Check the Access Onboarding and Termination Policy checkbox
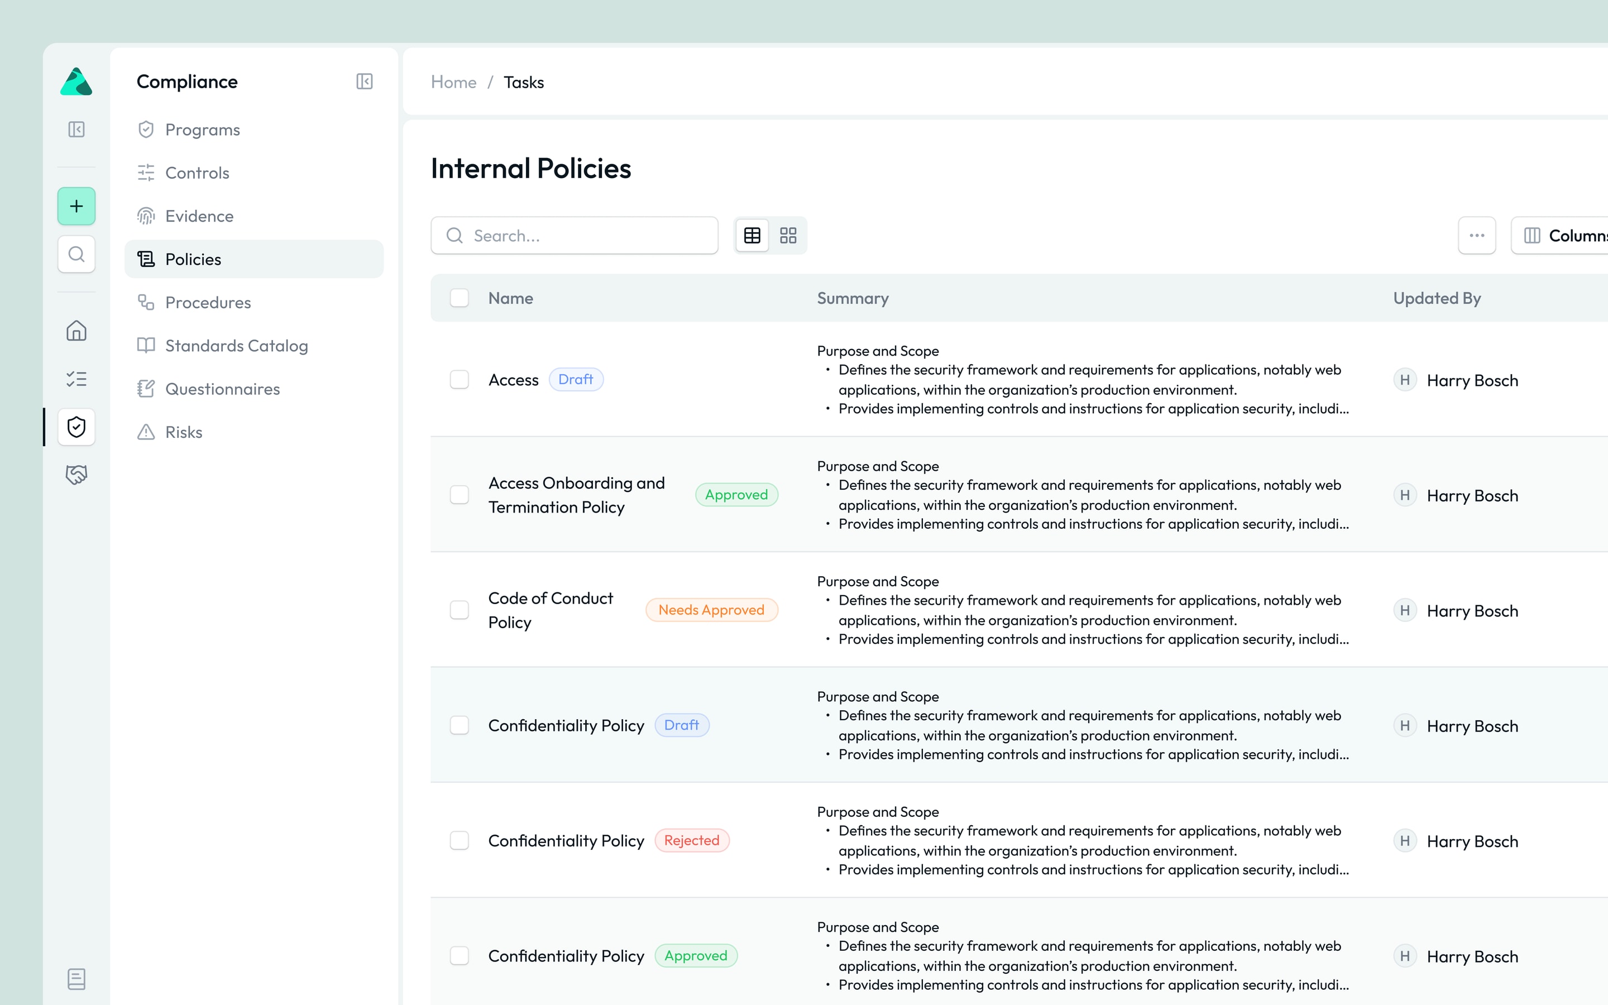Image resolution: width=1608 pixels, height=1005 pixels. [x=459, y=495]
